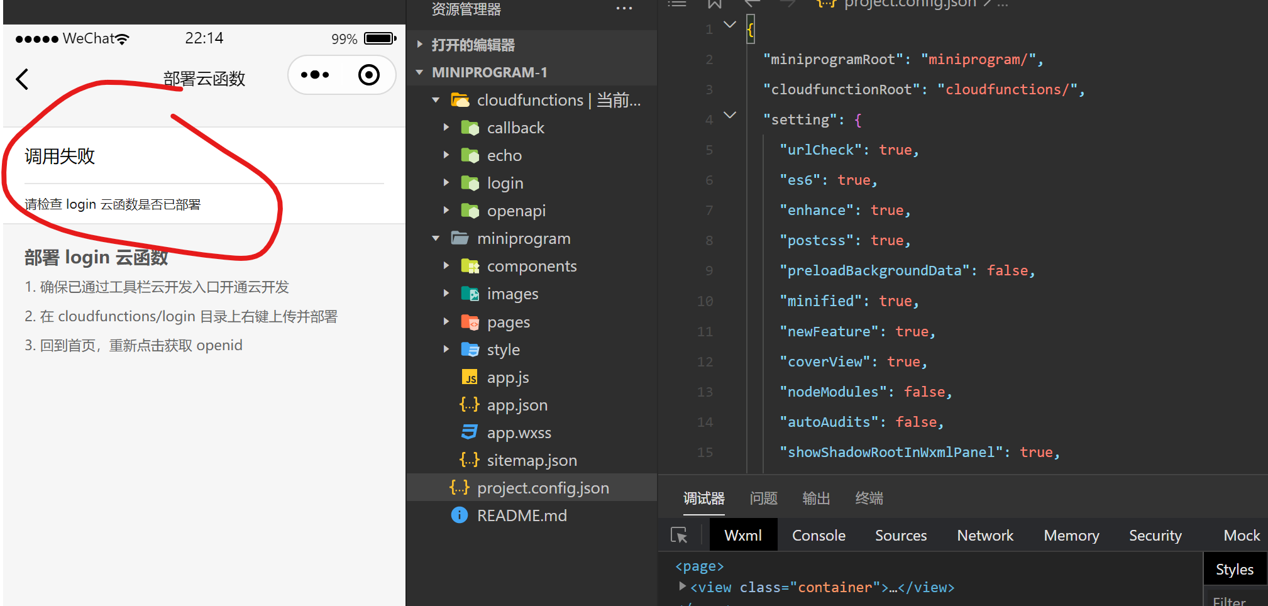Screen dimensions: 1268x606
Task: Click the JSON icon of project.config.json
Action: pyautogui.click(x=460, y=488)
